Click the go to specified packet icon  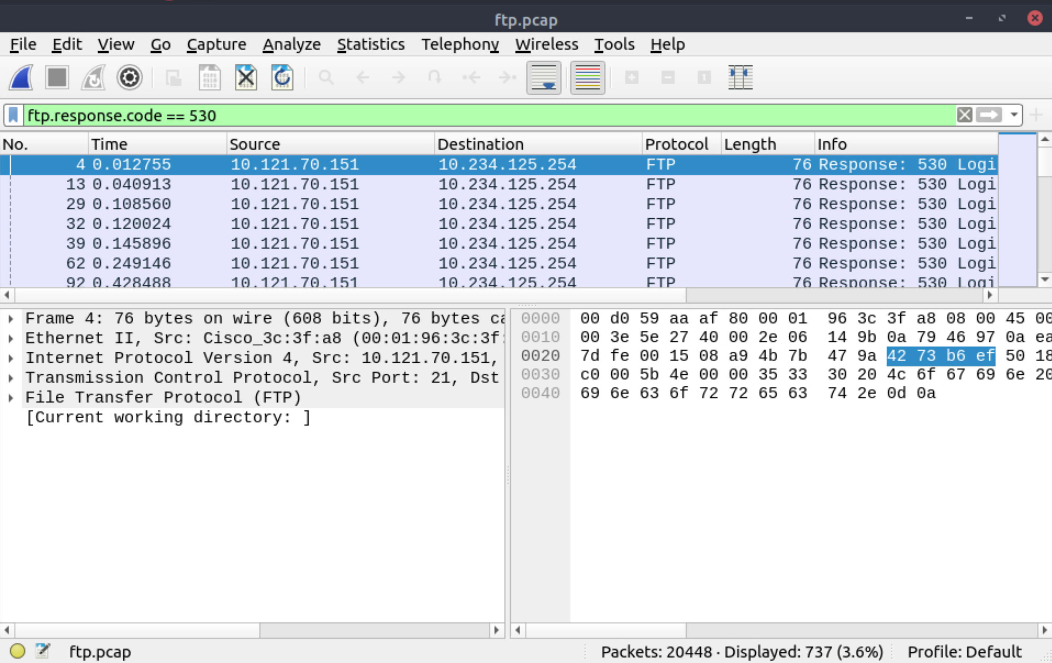point(434,78)
